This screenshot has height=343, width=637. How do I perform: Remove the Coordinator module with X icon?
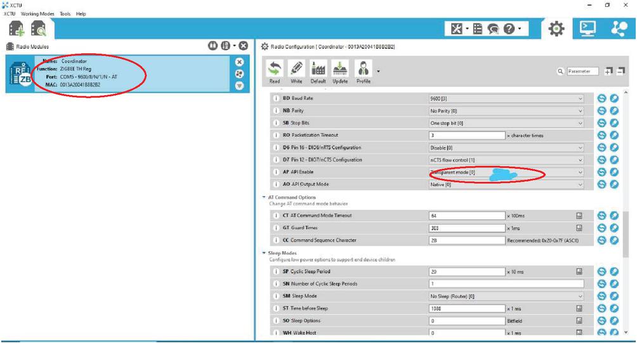(239, 62)
